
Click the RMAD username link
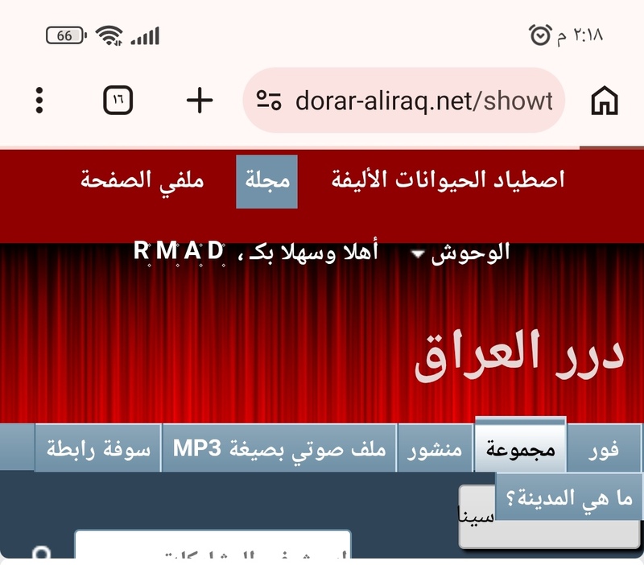pos(180,251)
